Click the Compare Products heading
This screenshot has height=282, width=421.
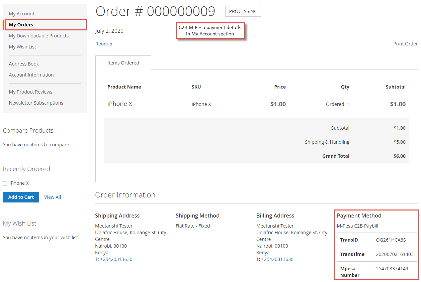(x=28, y=131)
